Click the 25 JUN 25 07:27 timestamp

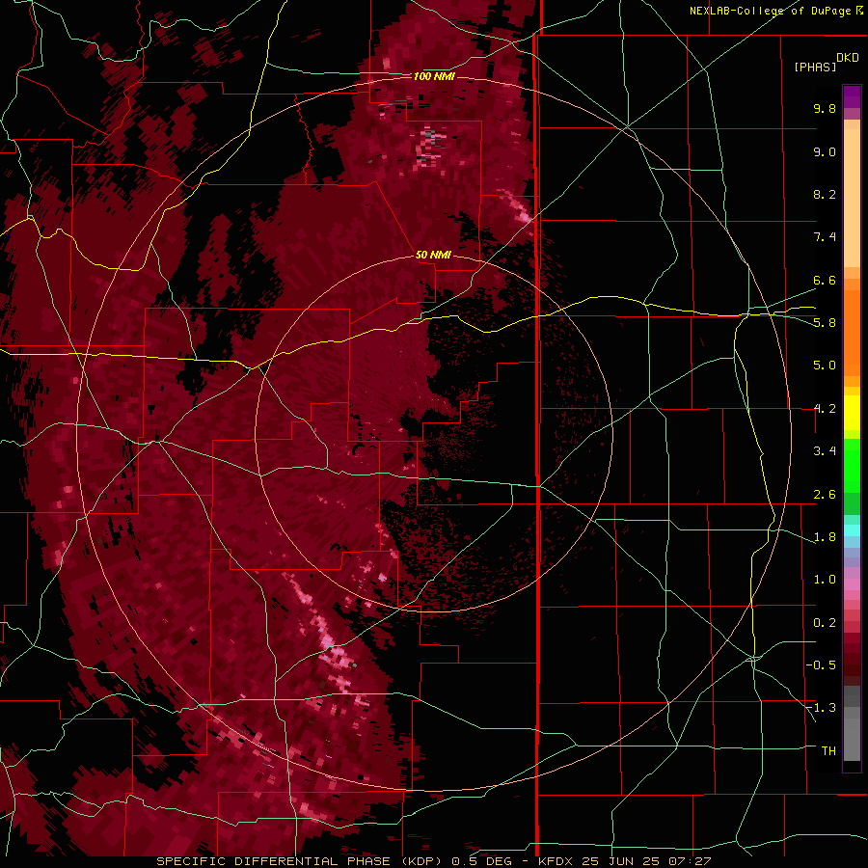click(x=646, y=861)
